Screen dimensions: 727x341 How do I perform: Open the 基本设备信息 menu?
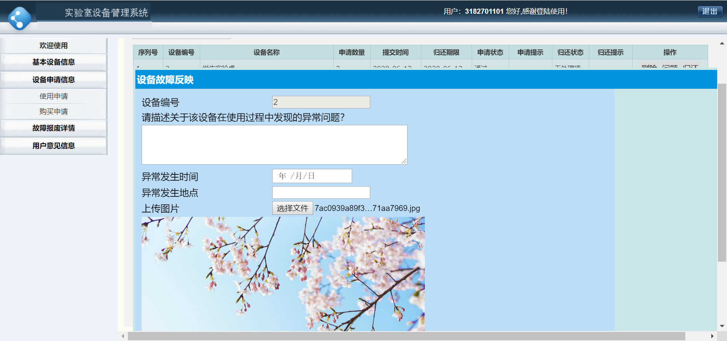[x=54, y=62]
